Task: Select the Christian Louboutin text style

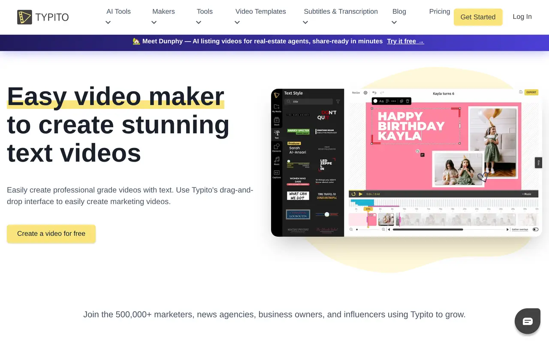Action: click(298, 214)
